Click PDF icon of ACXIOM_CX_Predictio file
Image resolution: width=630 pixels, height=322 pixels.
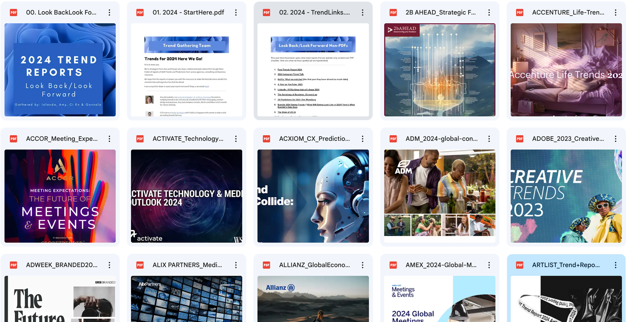(x=266, y=139)
